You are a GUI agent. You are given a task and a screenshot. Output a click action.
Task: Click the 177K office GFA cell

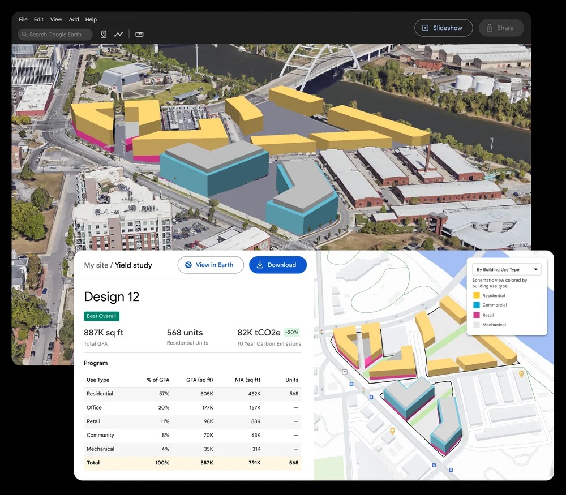(208, 407)
